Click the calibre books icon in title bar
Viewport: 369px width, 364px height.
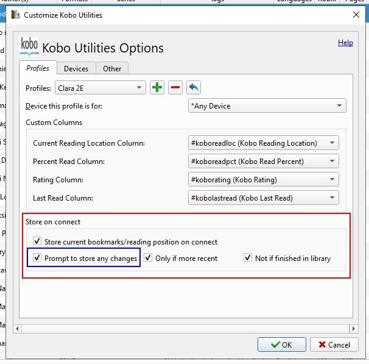(x=16, y=15)
